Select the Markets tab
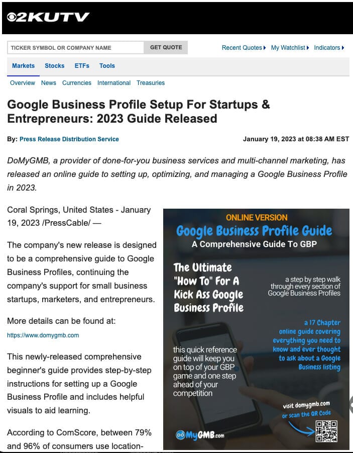 pos(23,66)
